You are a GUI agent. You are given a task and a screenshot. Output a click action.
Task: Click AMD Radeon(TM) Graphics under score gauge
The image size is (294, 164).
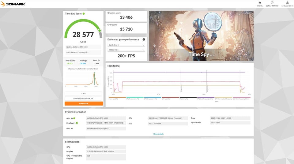[83, 53]
